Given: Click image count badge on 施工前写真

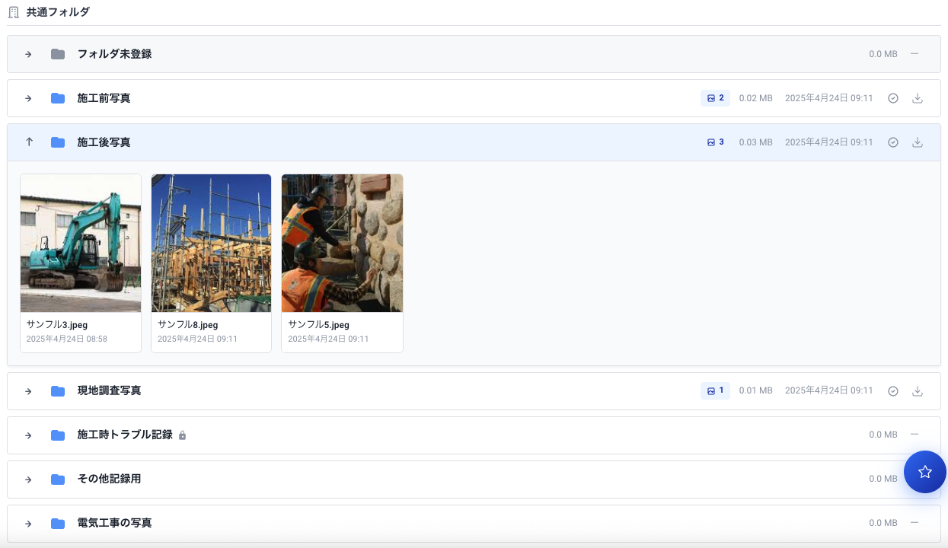Looking at the screenshot, I should click(715, 98).
